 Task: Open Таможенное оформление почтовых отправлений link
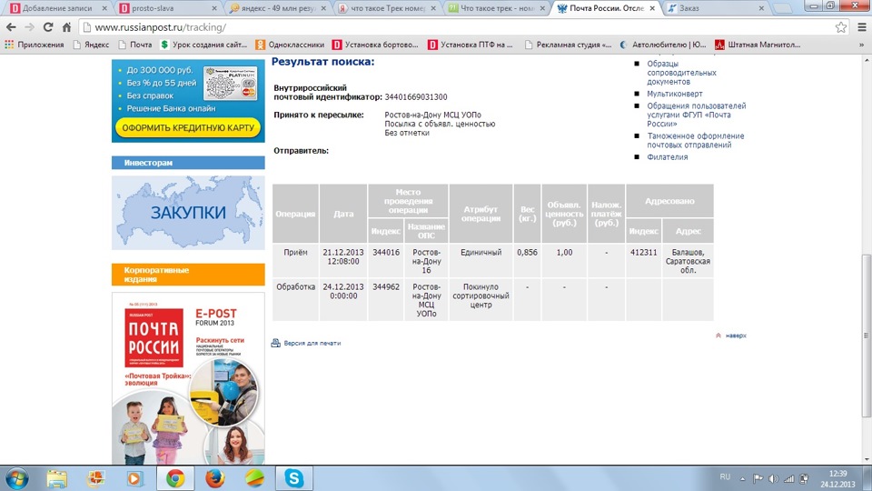(695, 140)
